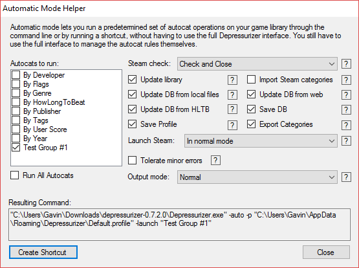Open the Output mode combo box
This screenshot has width=359, height=268.
pos(257,177)
